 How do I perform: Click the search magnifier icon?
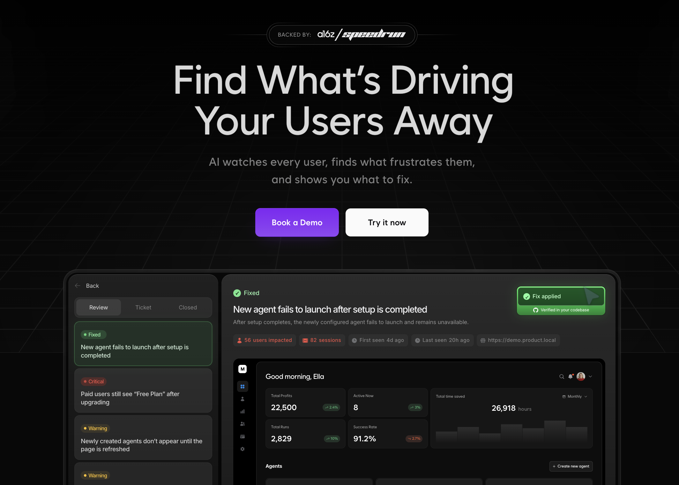(x=562, y=377)
